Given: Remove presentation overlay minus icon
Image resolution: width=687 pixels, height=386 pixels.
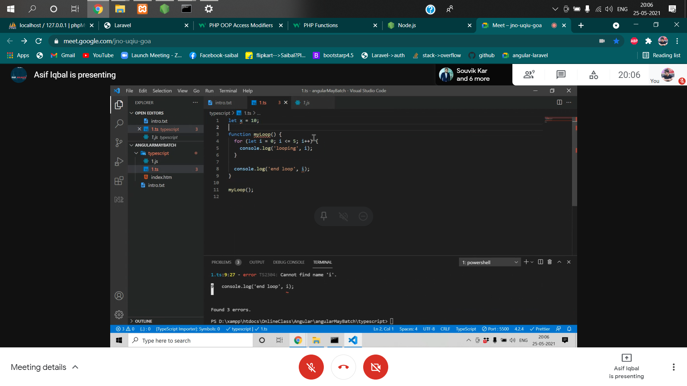Looking at the screenshot, I should point(363,216).
